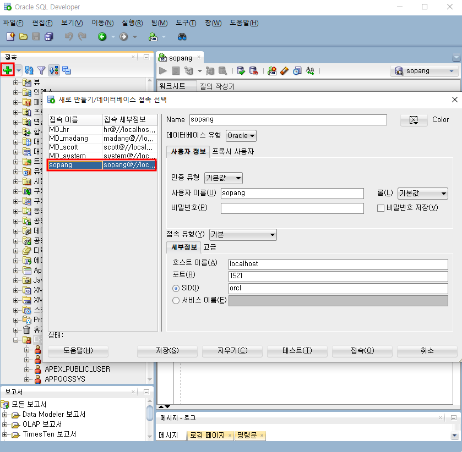Apply filter in the connections panel
The height and width of the screenshot is (452, 462).
coord(41,70)
